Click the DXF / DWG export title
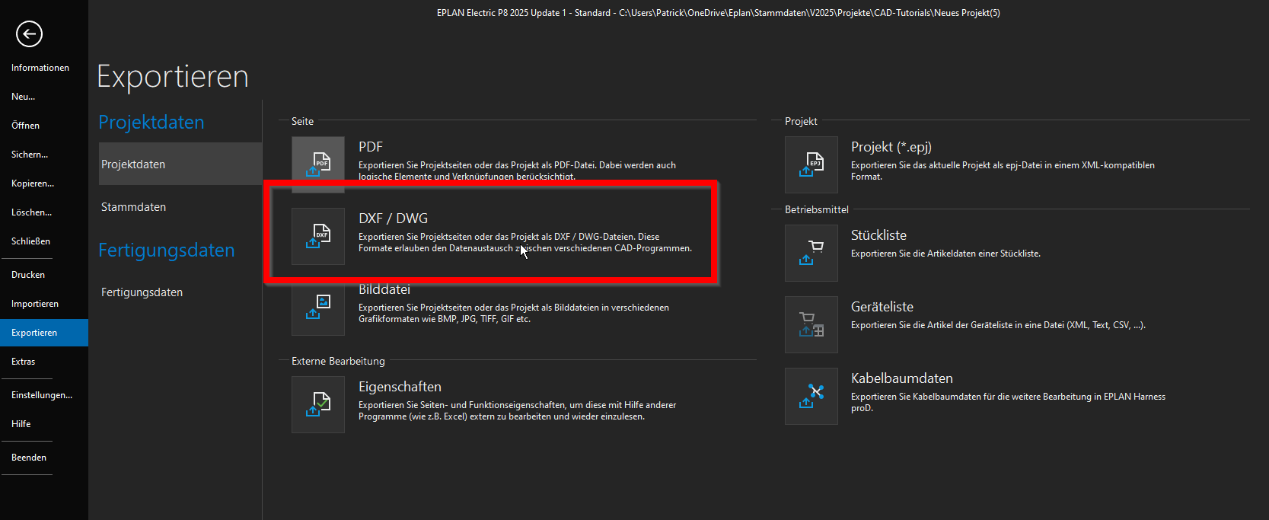 pyautogui.click(x=394, y=219)
